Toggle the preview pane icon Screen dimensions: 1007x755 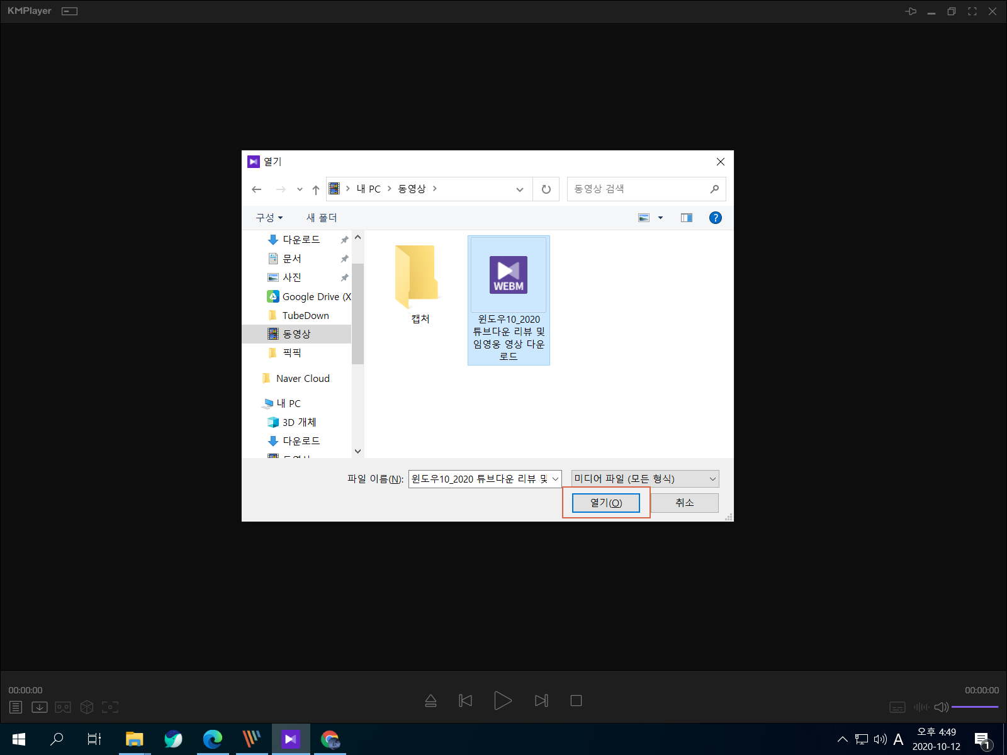click(x=687, y=218)
